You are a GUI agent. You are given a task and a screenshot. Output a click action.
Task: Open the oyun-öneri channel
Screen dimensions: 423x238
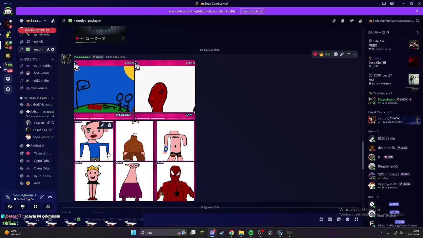pyautogui.click(x=37, y=88)
